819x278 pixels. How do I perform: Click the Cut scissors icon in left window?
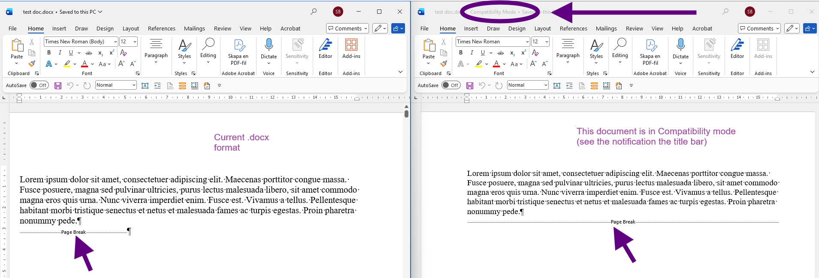(32, 42)
